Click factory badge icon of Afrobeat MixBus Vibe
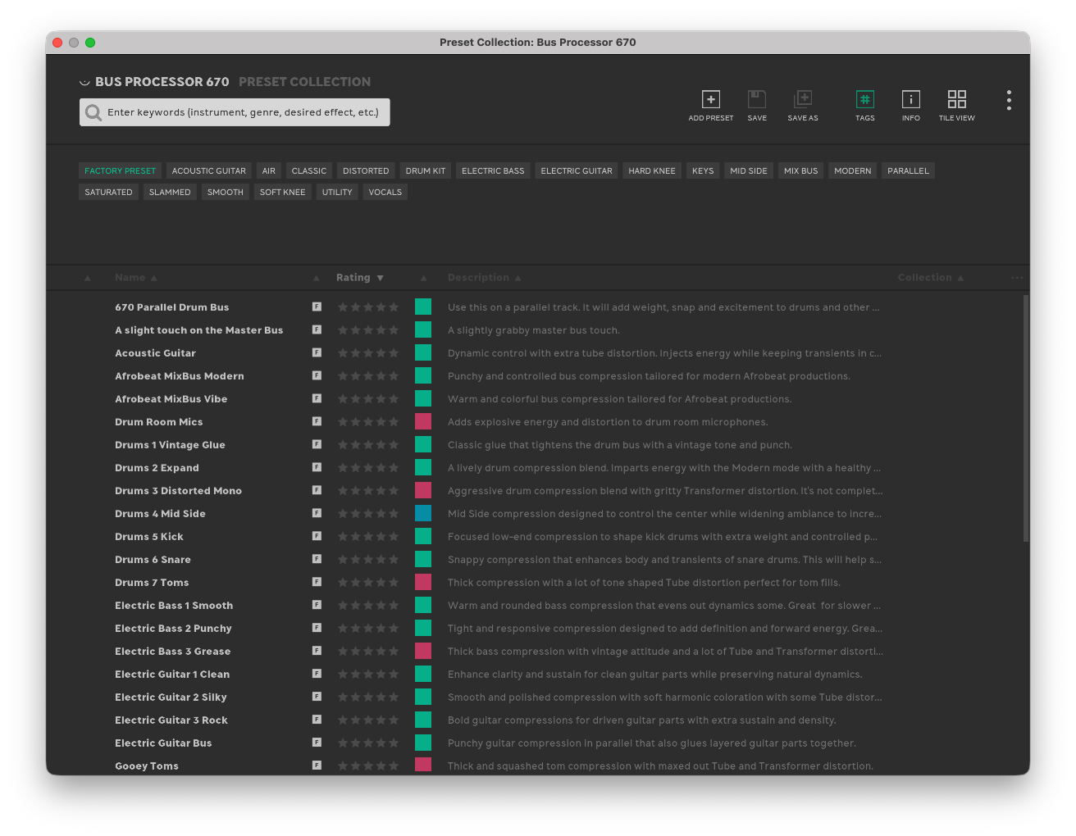Image resolution: width=1076 pixels, height=836 pixels. click(x=317, y=398)
